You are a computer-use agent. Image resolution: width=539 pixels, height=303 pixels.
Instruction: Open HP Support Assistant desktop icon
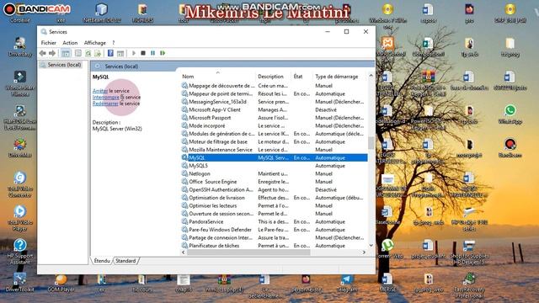[x=20, y=252]
